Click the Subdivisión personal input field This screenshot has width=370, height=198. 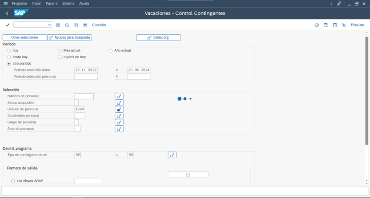pos(80,116)
